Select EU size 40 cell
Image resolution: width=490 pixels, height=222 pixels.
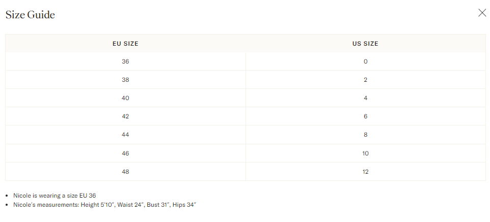click(125, 98)
